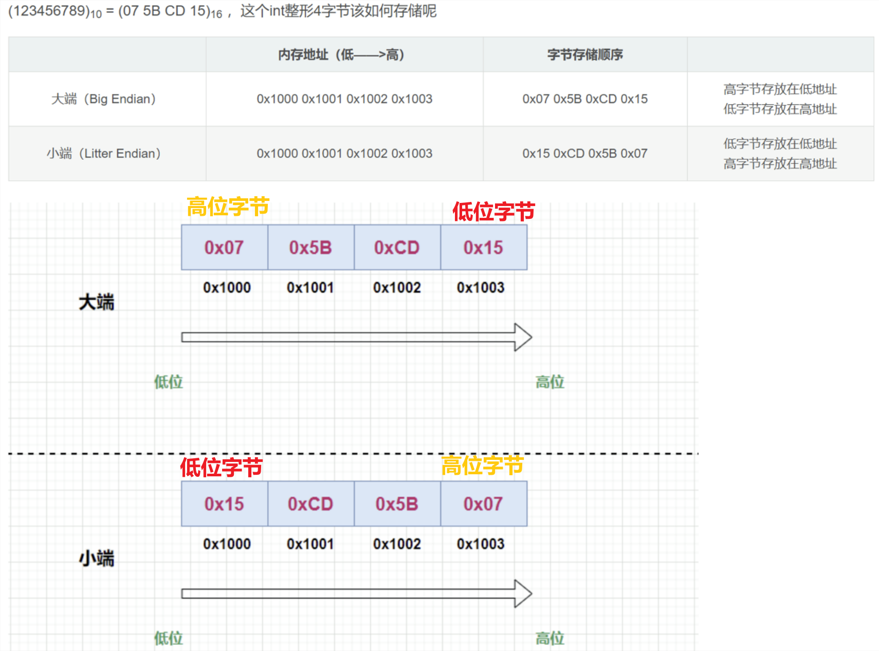This screenshot has height=651, width=879.
Task: Click the 0x07 byte box in big-endian diagram
Action: (x=225, y=247)
